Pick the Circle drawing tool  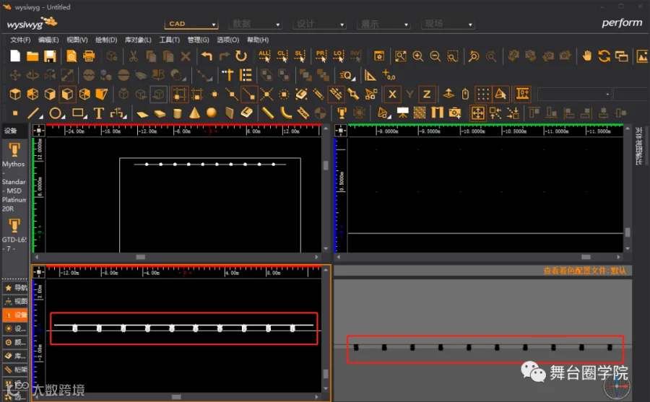(55, 113)
